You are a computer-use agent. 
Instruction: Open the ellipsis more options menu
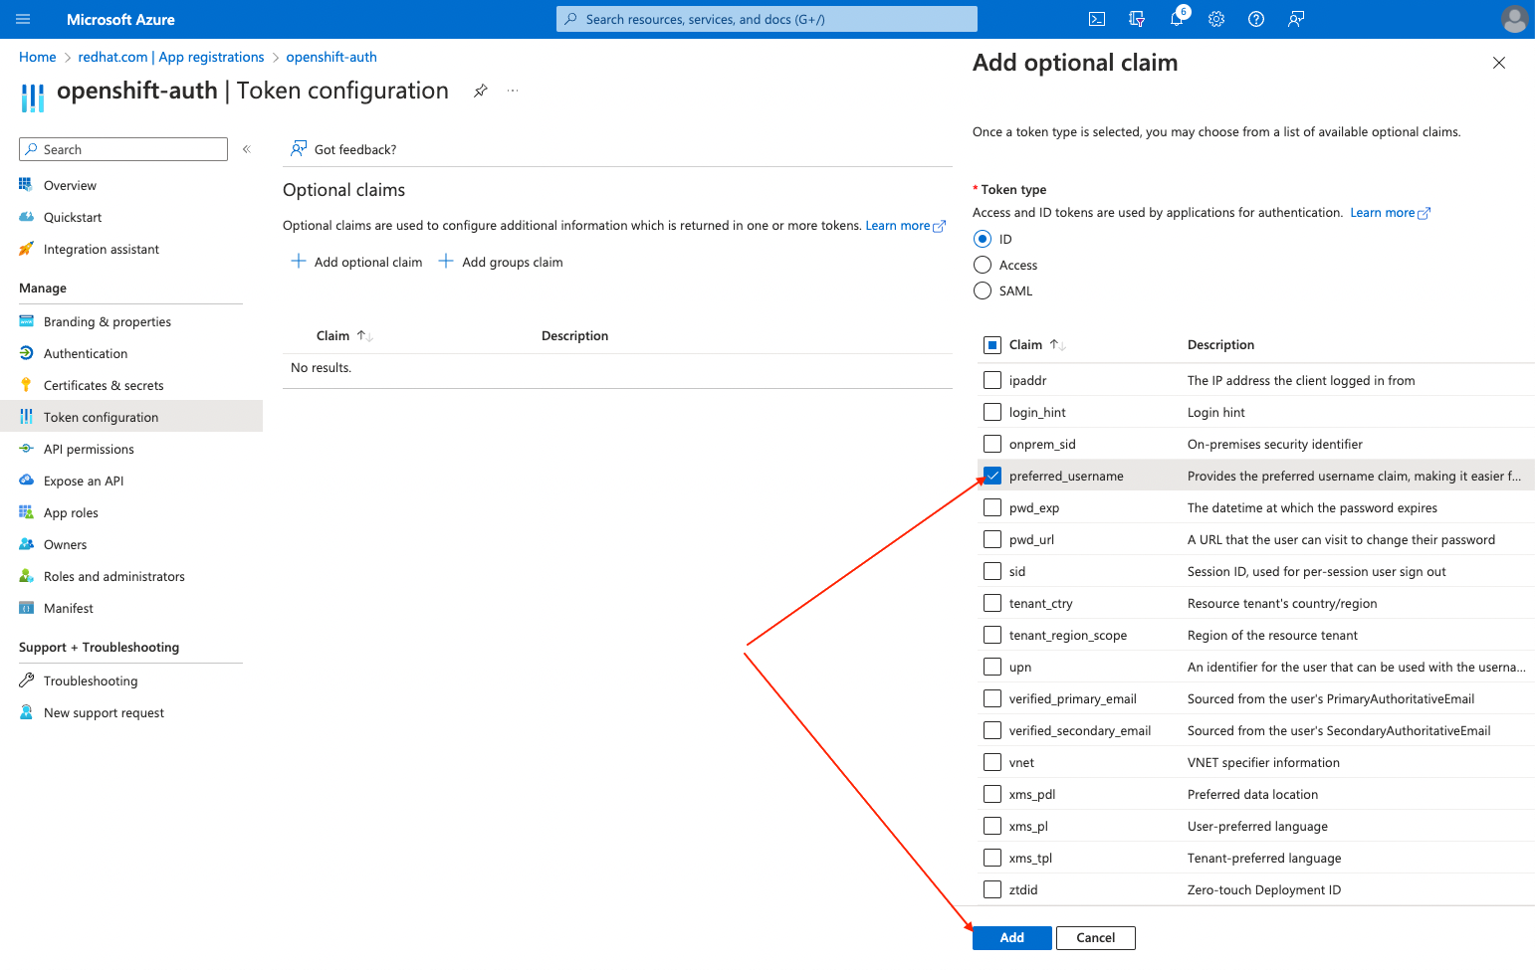513,91
